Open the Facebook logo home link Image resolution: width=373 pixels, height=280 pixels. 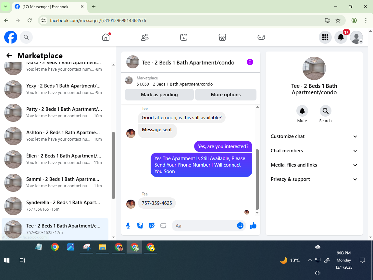point(11,37)
